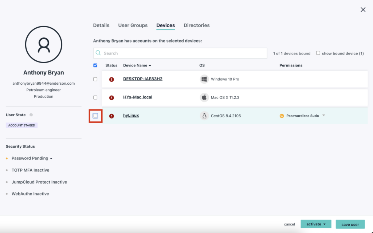Uncheck the select-all devices header checkbox
Screen dimensions: 373x233
click(x=95, y=65)
